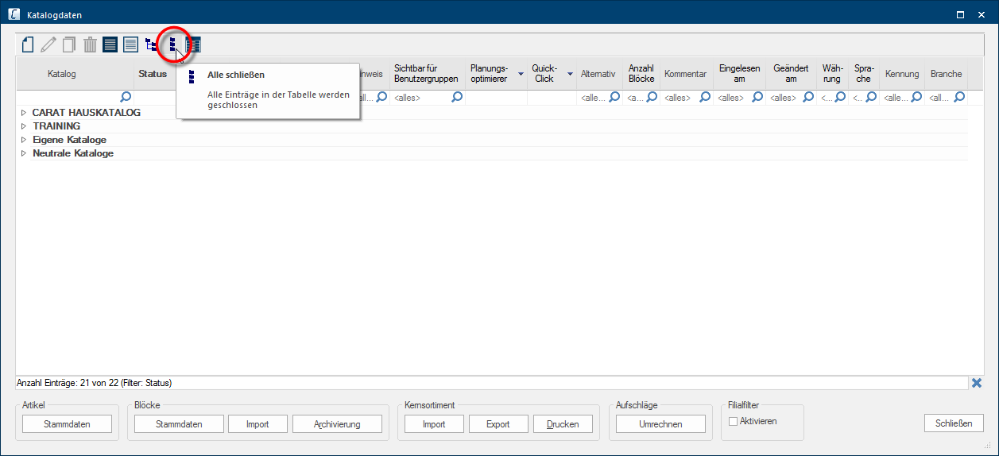Image resolution: width=999 pixels, height=456 pixels.
Task: Click the expand all tree icon
Action: coord(151,45)
